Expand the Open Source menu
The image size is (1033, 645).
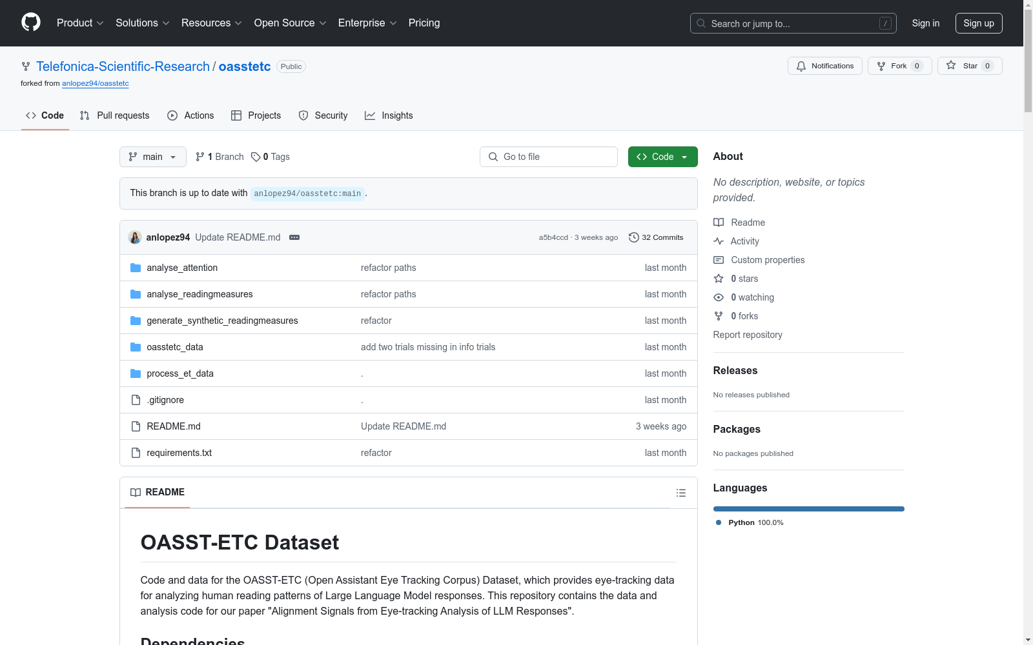pyautogui.click(x=291, y=23)
